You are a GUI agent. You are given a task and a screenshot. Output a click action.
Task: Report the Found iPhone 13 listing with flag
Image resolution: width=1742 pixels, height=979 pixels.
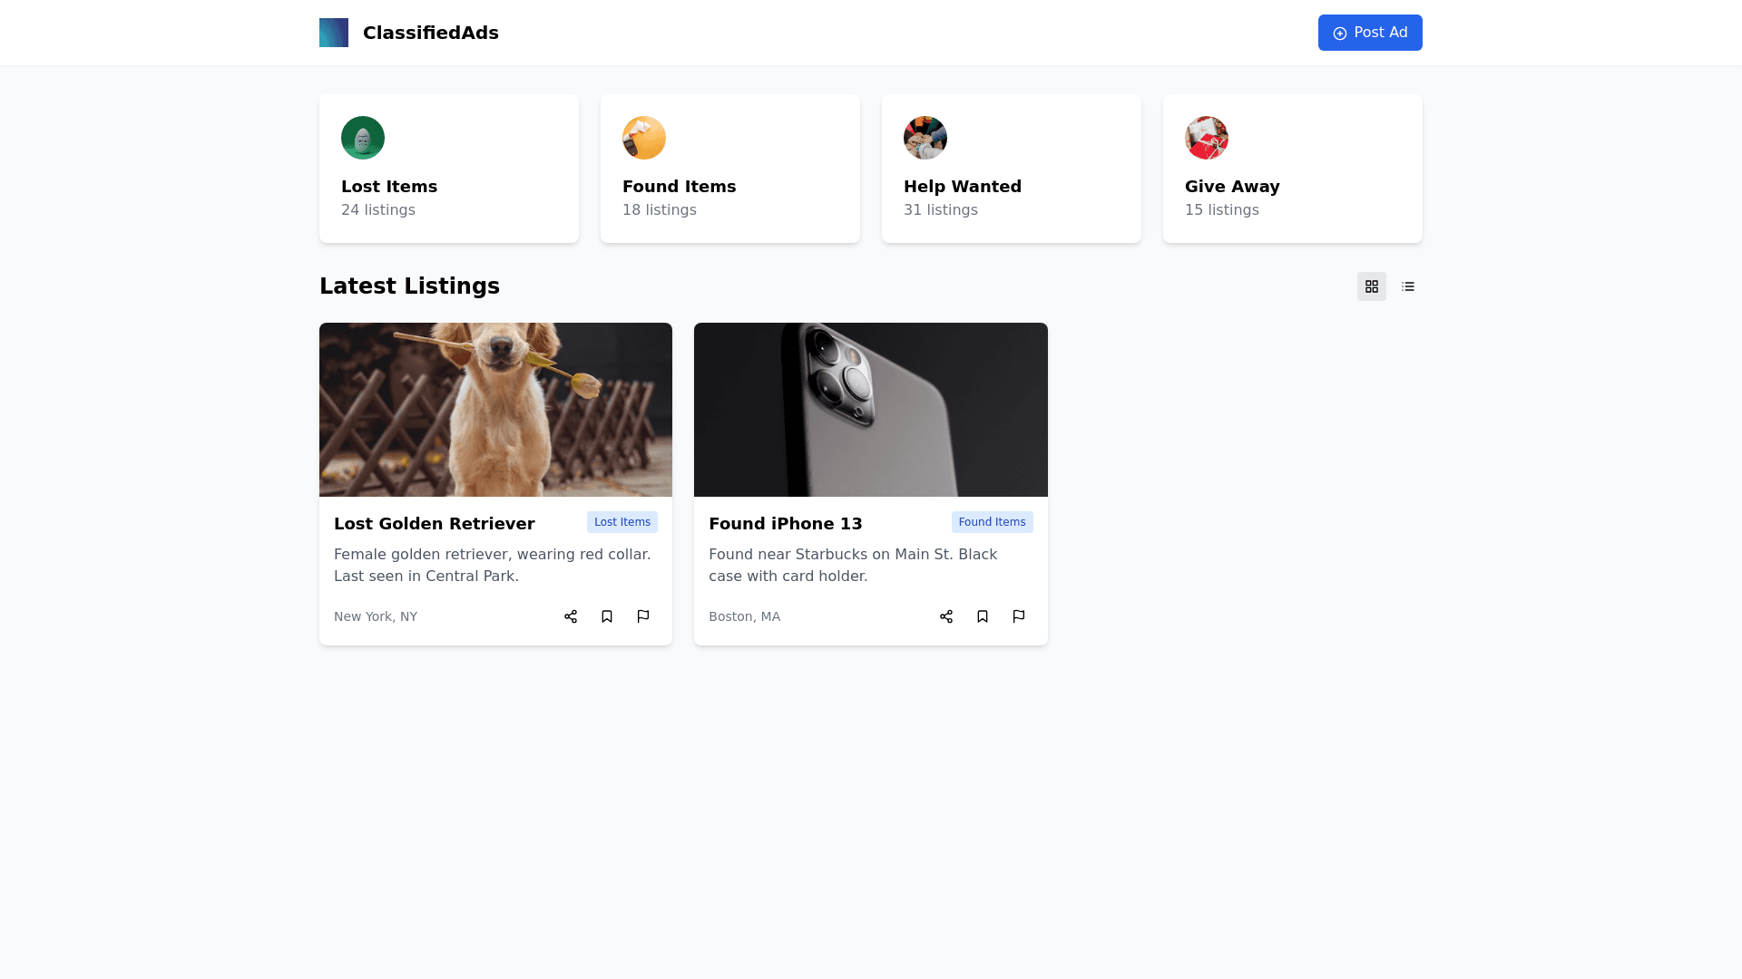click(x=1019, y=616)
